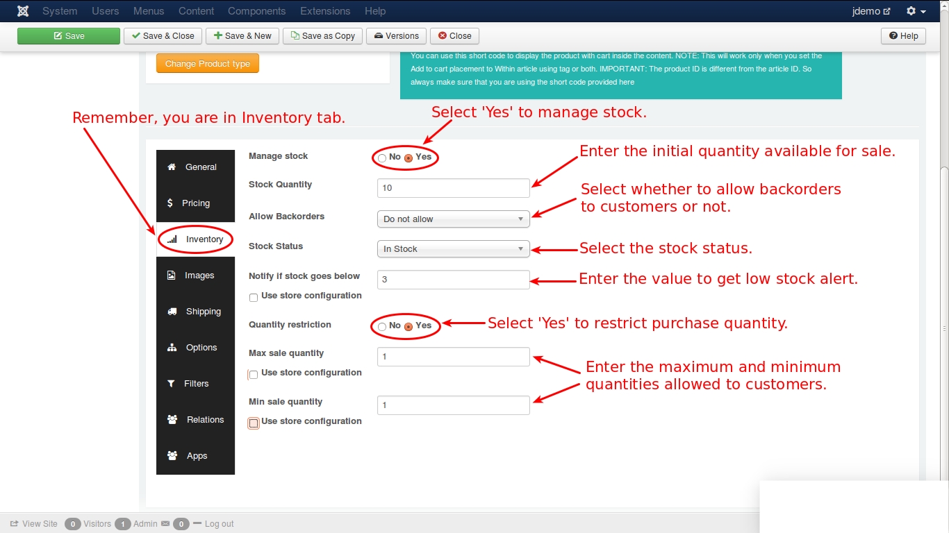Toggle 'Use store configuration' under Notify stock
949x533 pixels.
(254, 298)
